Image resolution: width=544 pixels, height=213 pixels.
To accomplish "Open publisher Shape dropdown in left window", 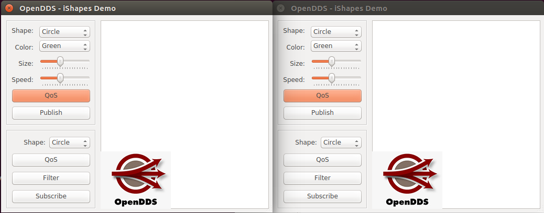I will tap(64, 32).
